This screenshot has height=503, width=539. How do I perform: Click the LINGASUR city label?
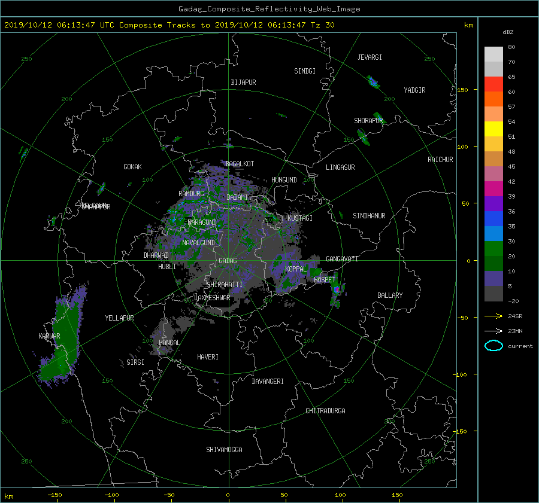click(x=340, y=167)
